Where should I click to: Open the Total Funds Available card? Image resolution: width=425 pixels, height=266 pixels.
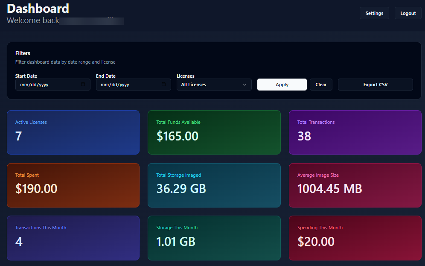tap(214, 132)
